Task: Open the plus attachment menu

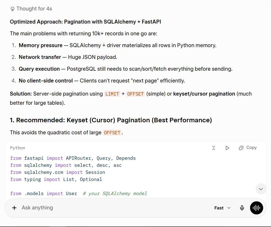Action: coord(14,208)
